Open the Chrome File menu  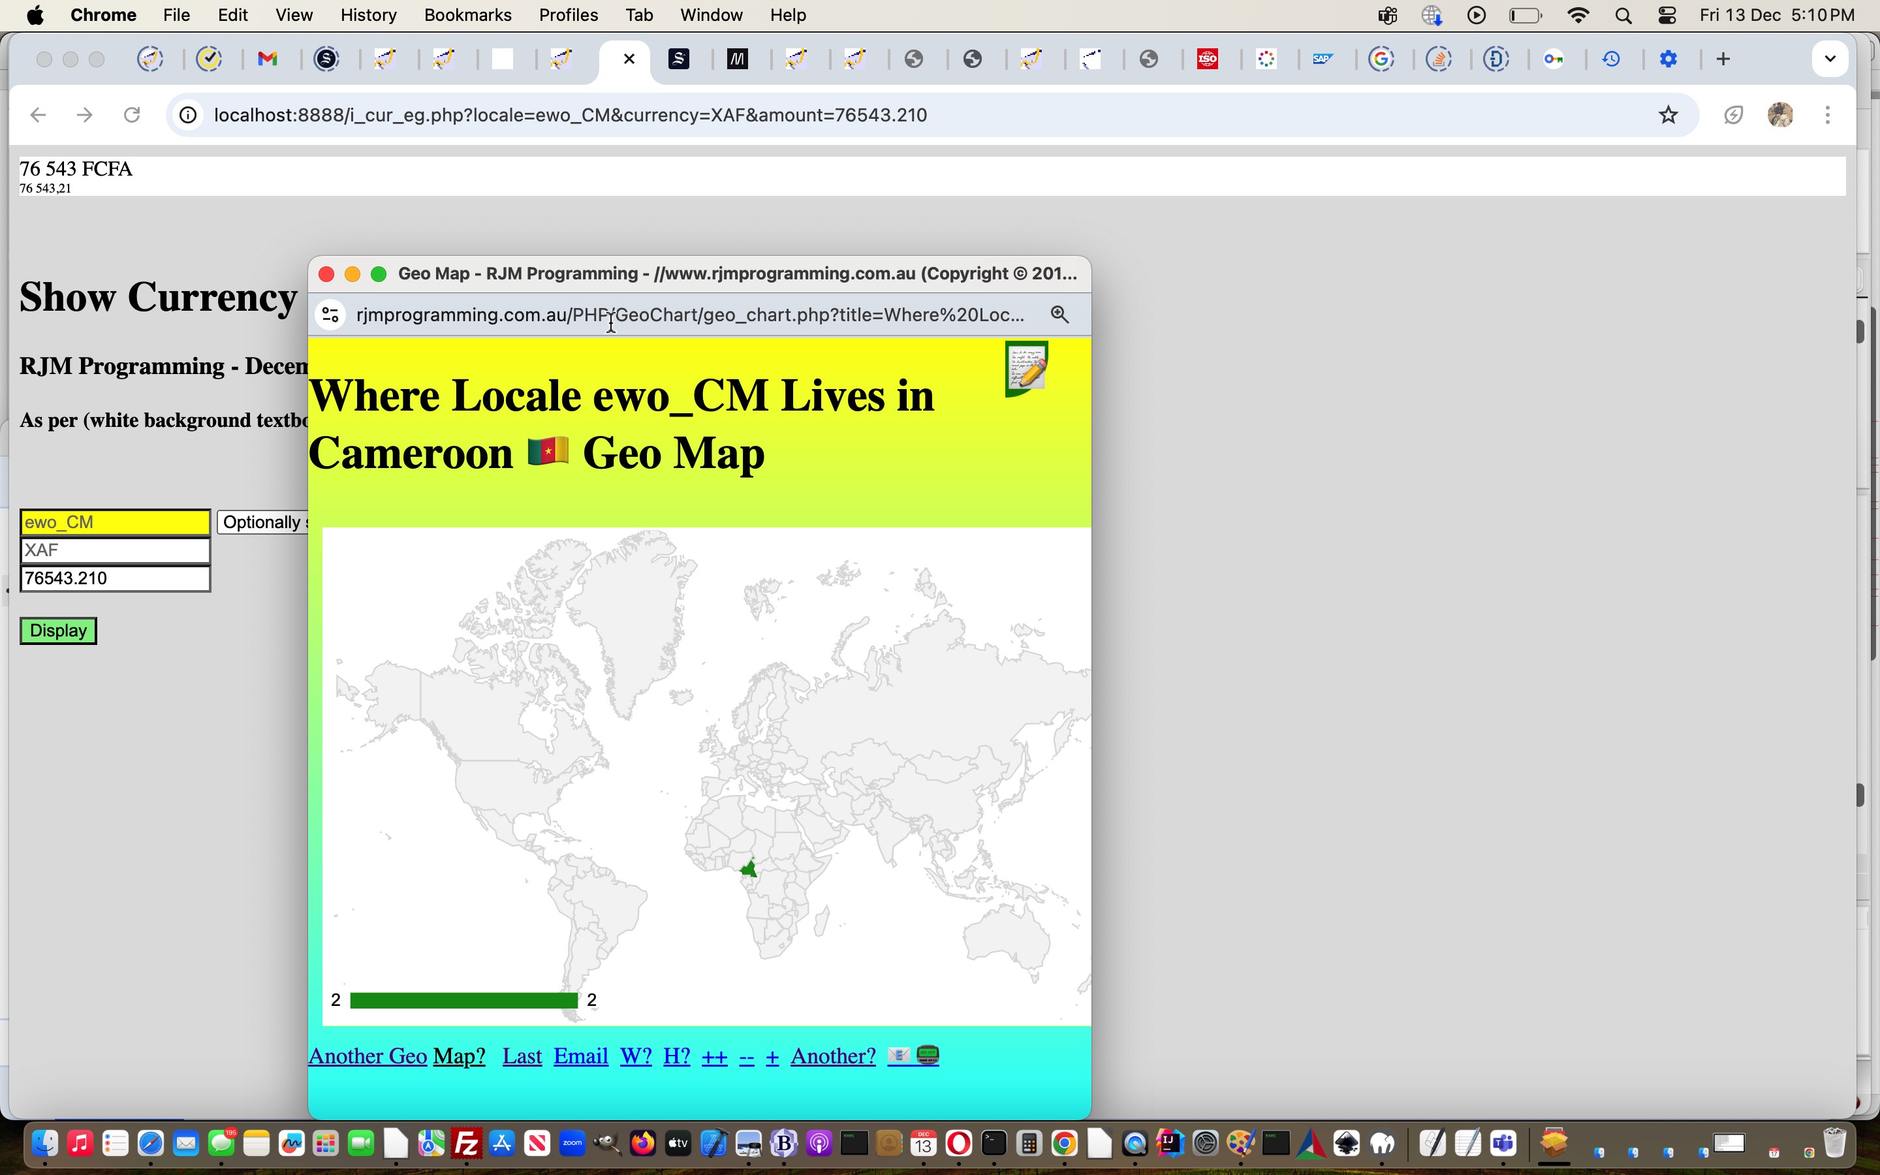pos(176,15)
